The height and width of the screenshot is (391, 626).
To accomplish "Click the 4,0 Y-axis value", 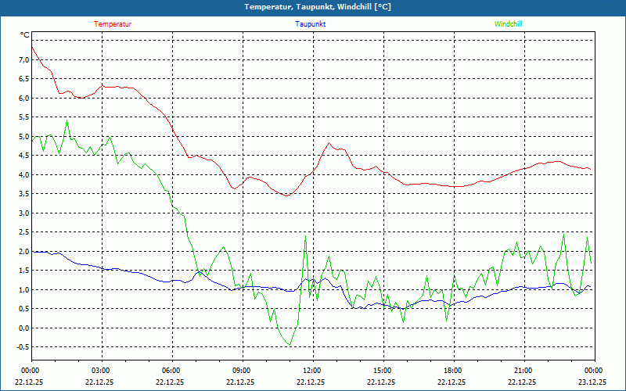I will [x=24, y=174].
